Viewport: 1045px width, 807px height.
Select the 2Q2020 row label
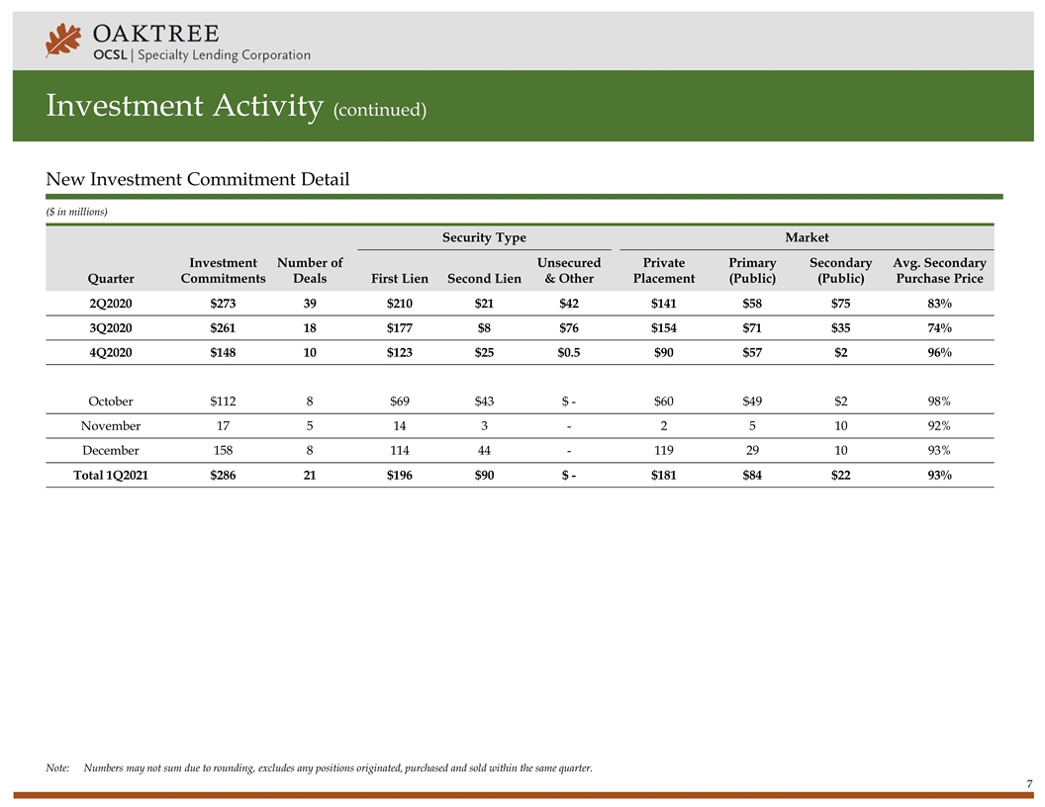[111, 304]
